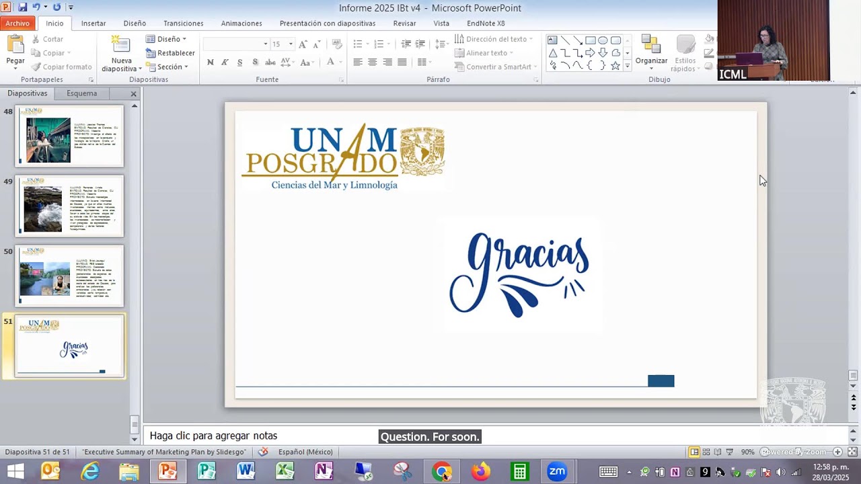Click increase font size icon

[x=303, y=44]
